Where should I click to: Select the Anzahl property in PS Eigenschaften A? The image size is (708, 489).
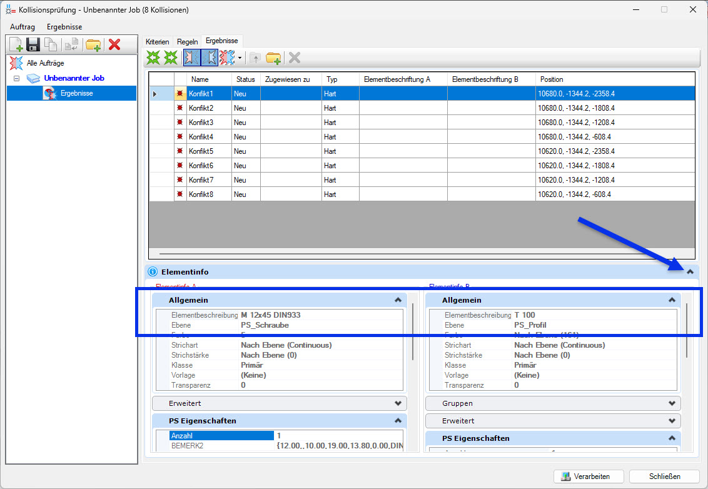click(221, 436)
